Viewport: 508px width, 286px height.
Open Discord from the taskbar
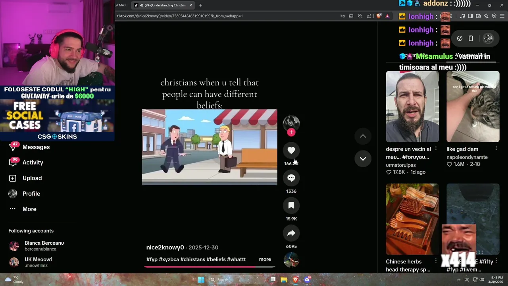307,280
